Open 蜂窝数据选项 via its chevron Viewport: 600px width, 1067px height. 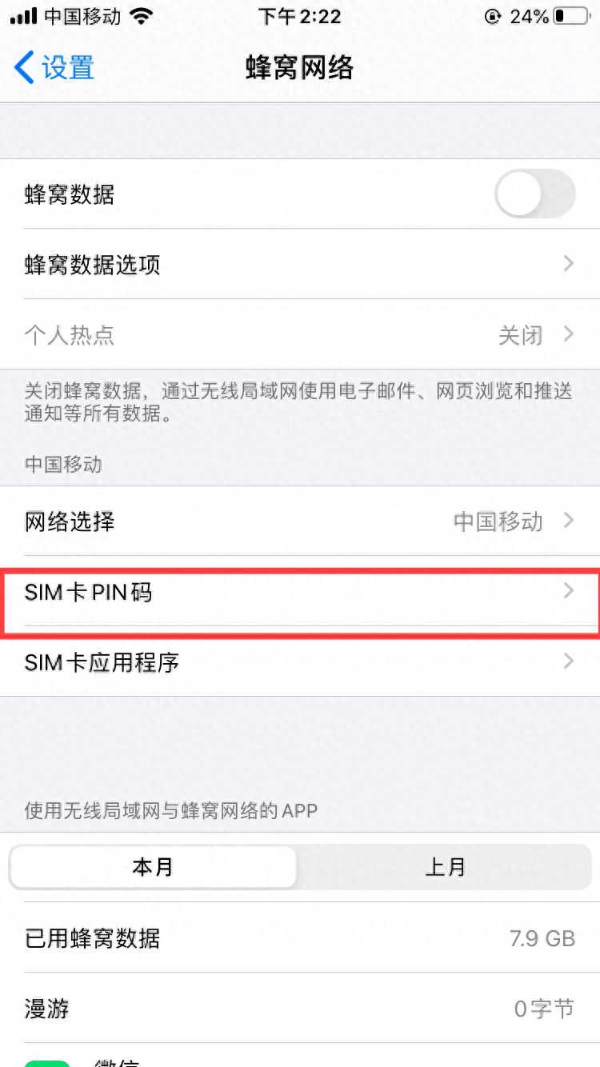pos(569,263)
